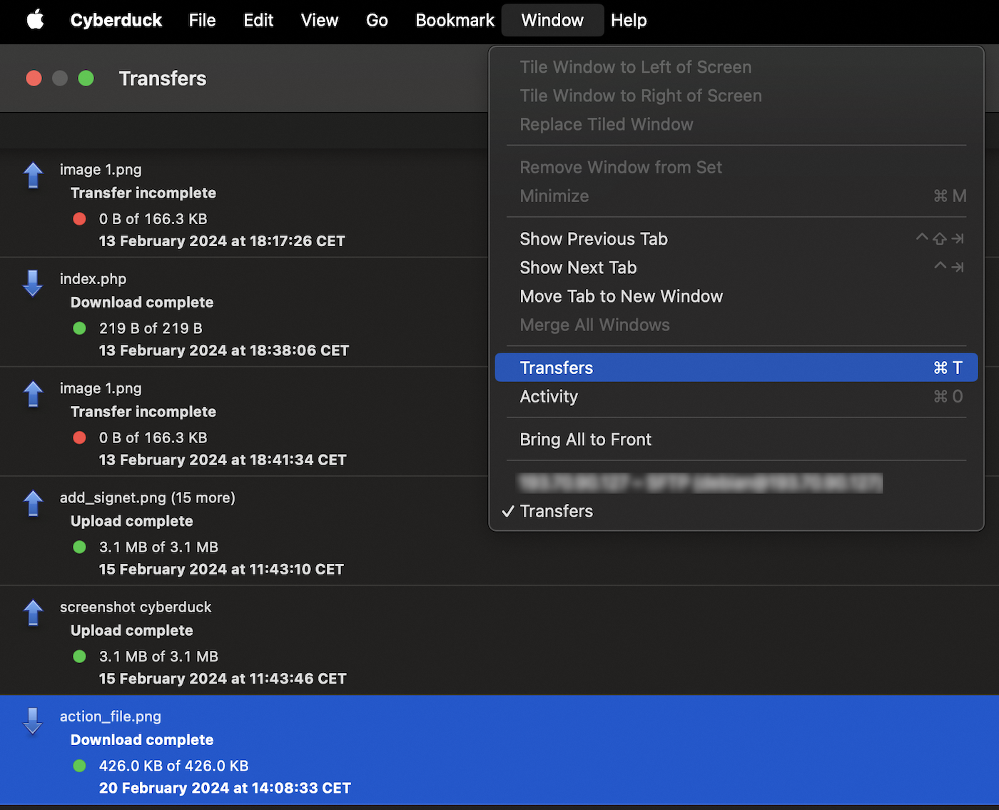Click the green status dot for index.php

80,328
